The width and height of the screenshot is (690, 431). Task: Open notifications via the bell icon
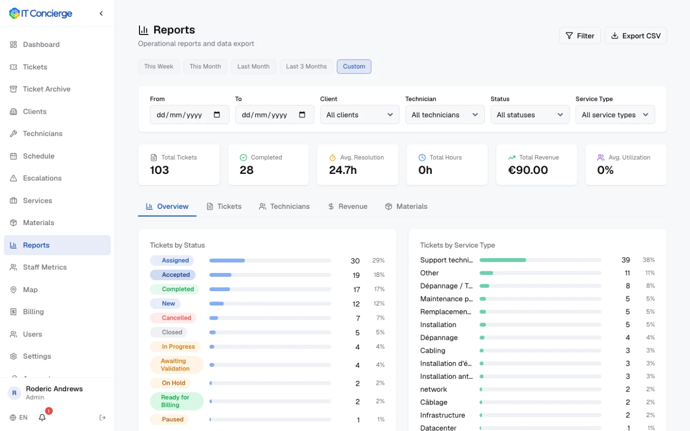(42, 417)
